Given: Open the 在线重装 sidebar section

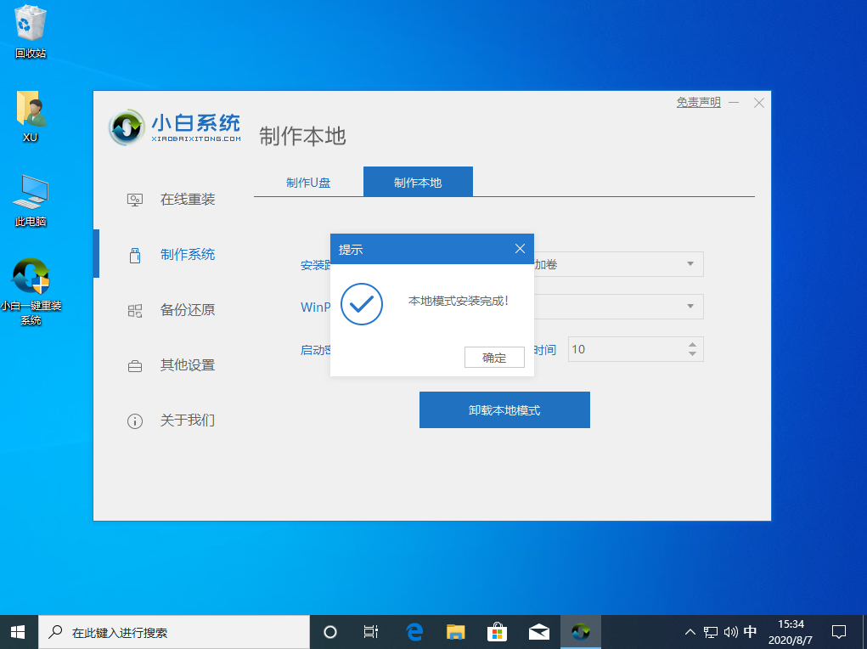Looking at the screenshot, I should pos(187,200).
